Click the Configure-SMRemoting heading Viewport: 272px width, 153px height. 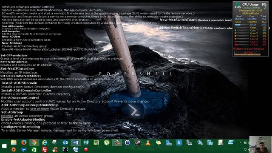point(21,127)
